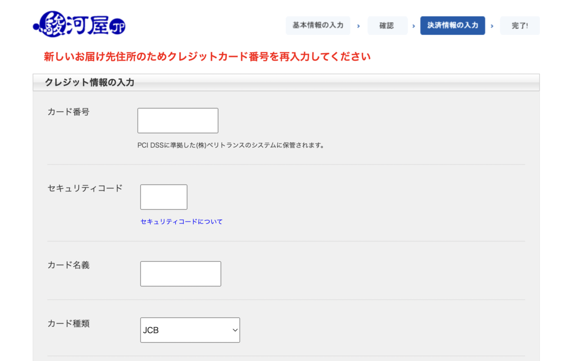Image resolution: width=568 pixels, height=361 pixels.
Task: Click the セキュリティコード label
Action: [85, 188]
